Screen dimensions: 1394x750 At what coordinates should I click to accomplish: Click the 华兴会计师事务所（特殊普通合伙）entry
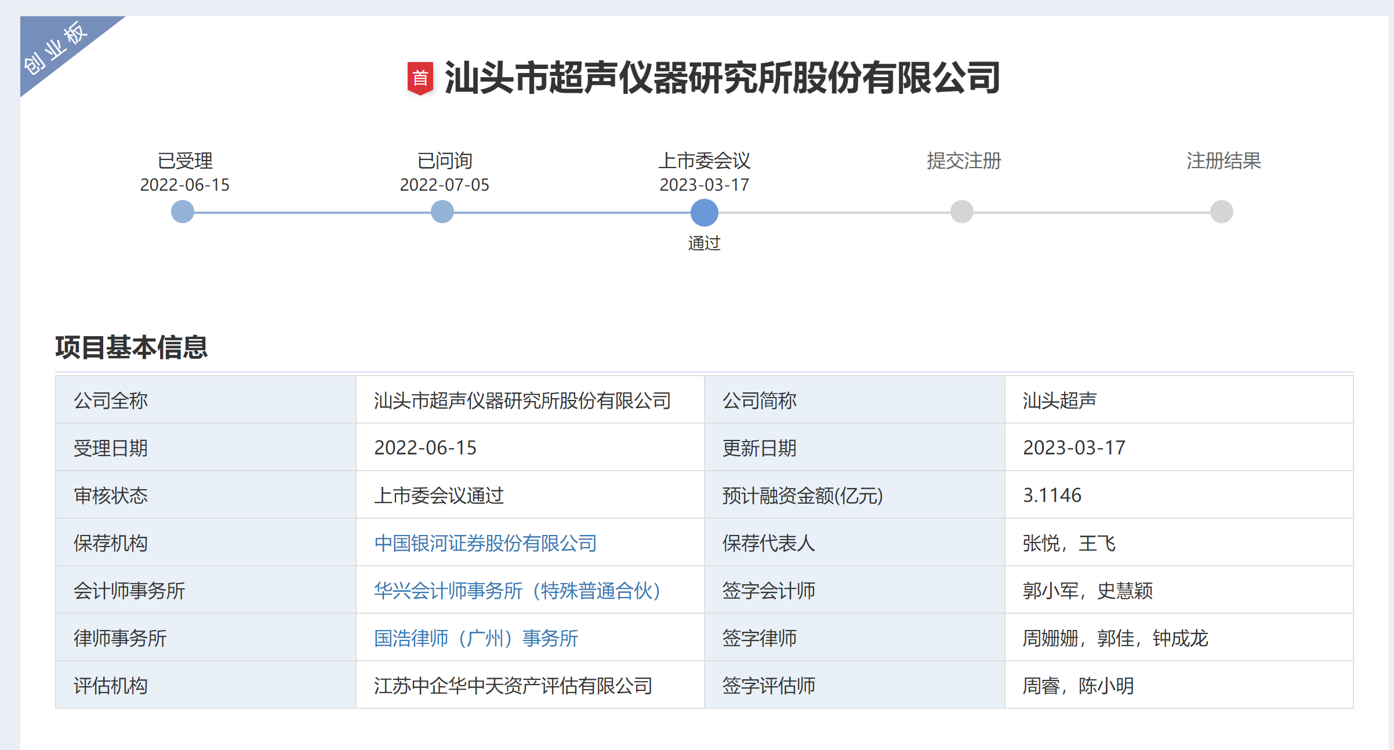click(519, 591)
